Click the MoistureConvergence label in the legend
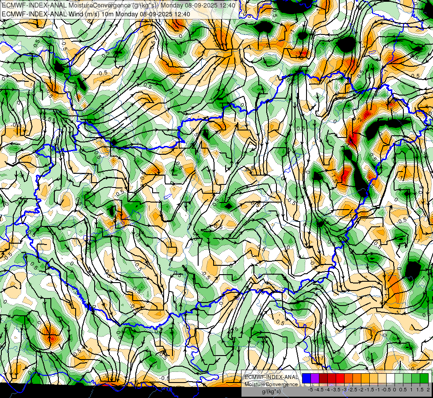This screenshot has height=398, width=433. pyautogui.click(x=271, y=384)
